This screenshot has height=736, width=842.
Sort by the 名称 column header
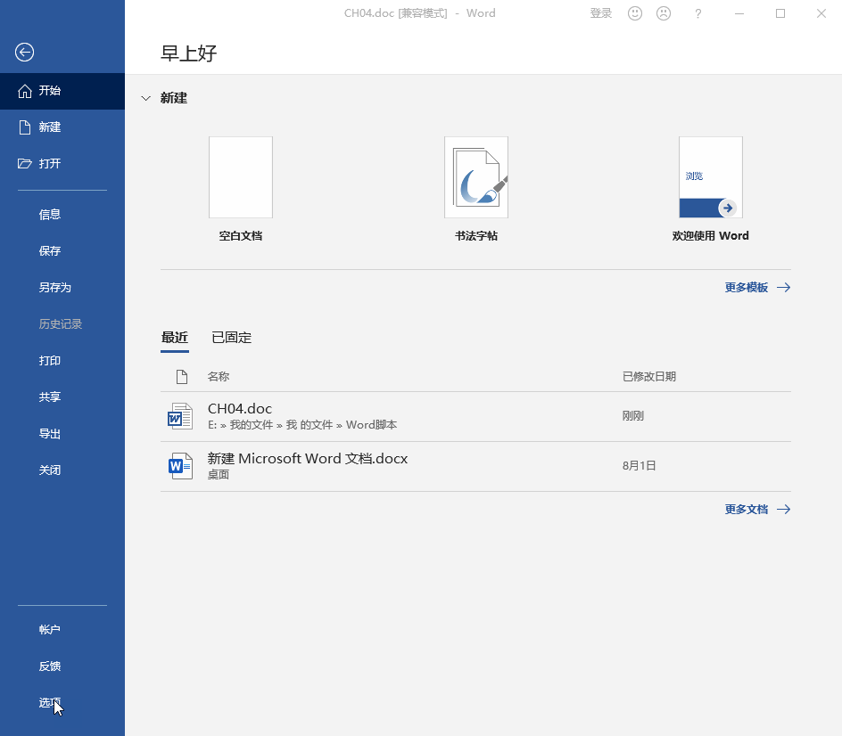pos(219,377)
